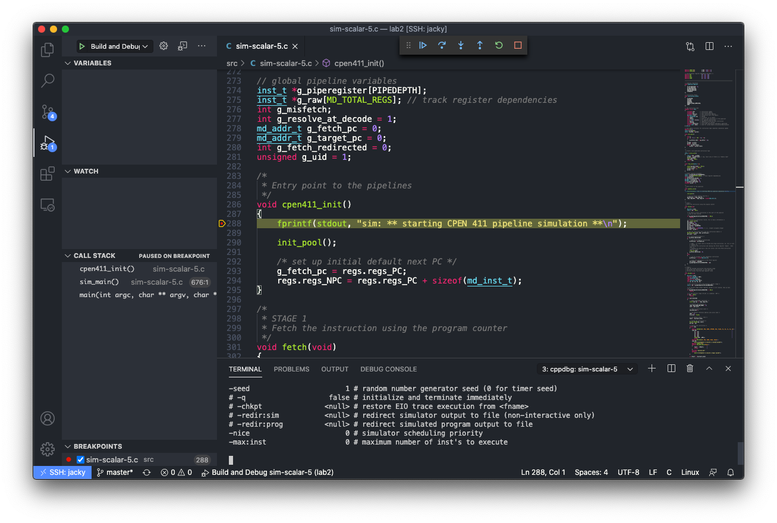The height and width of the screenshot is (523, 777).
Task: Select sim_main() frame in call stack
Action: (139, 282)
